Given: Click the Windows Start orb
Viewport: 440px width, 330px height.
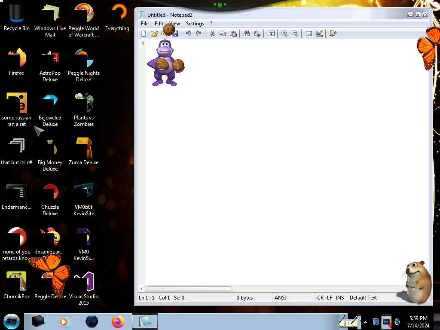Looking at the screenshot, I should tap(11, 321).
